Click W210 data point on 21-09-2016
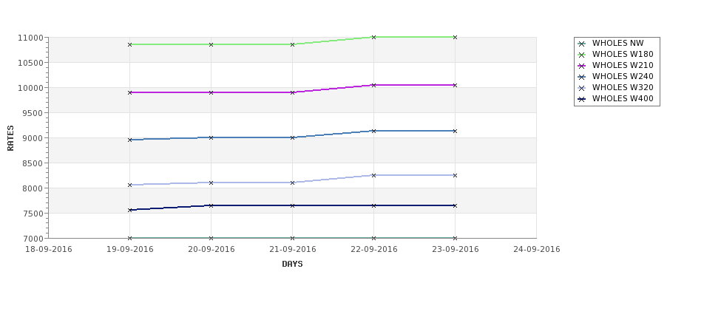This screenshot has height=317, width=721. [x=292, y=92]
